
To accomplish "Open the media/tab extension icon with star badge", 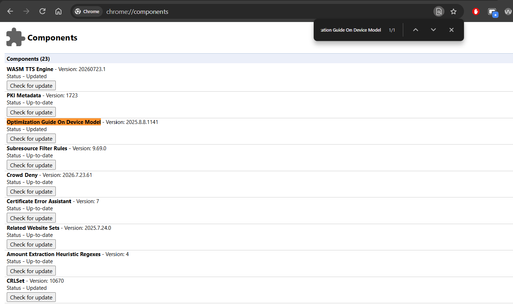I will [x=493, y=12].
